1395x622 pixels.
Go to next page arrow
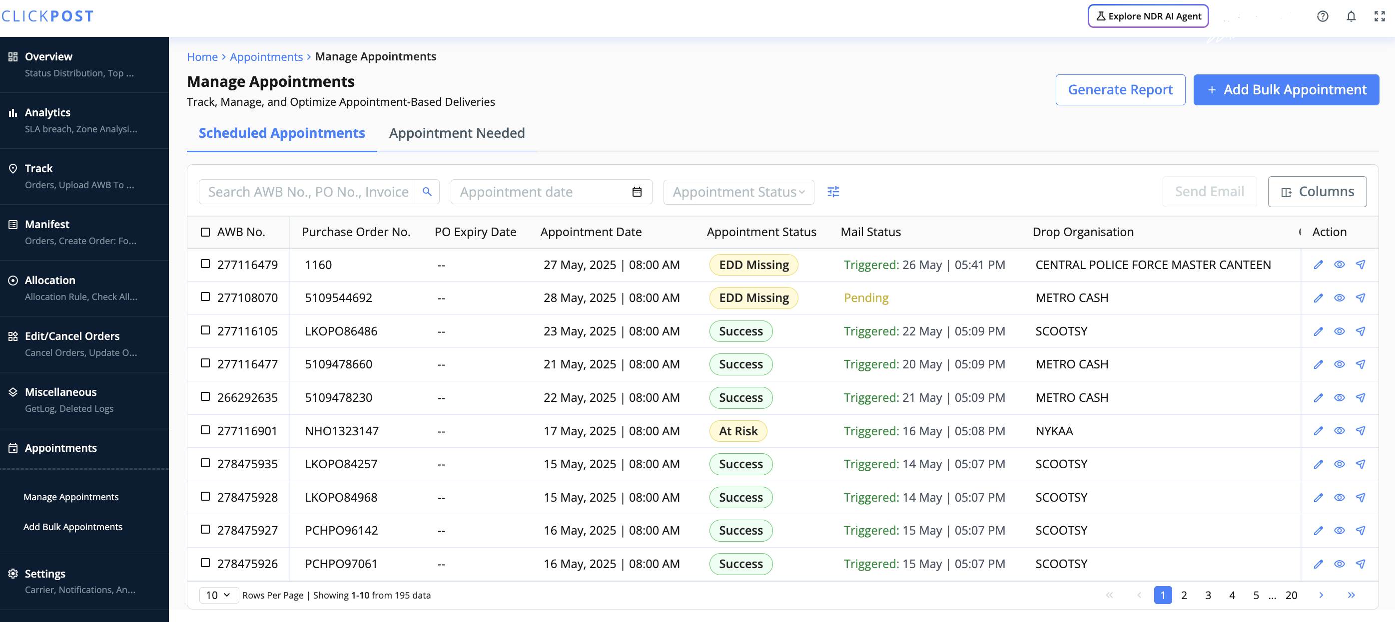click(x=1322, y=595)
